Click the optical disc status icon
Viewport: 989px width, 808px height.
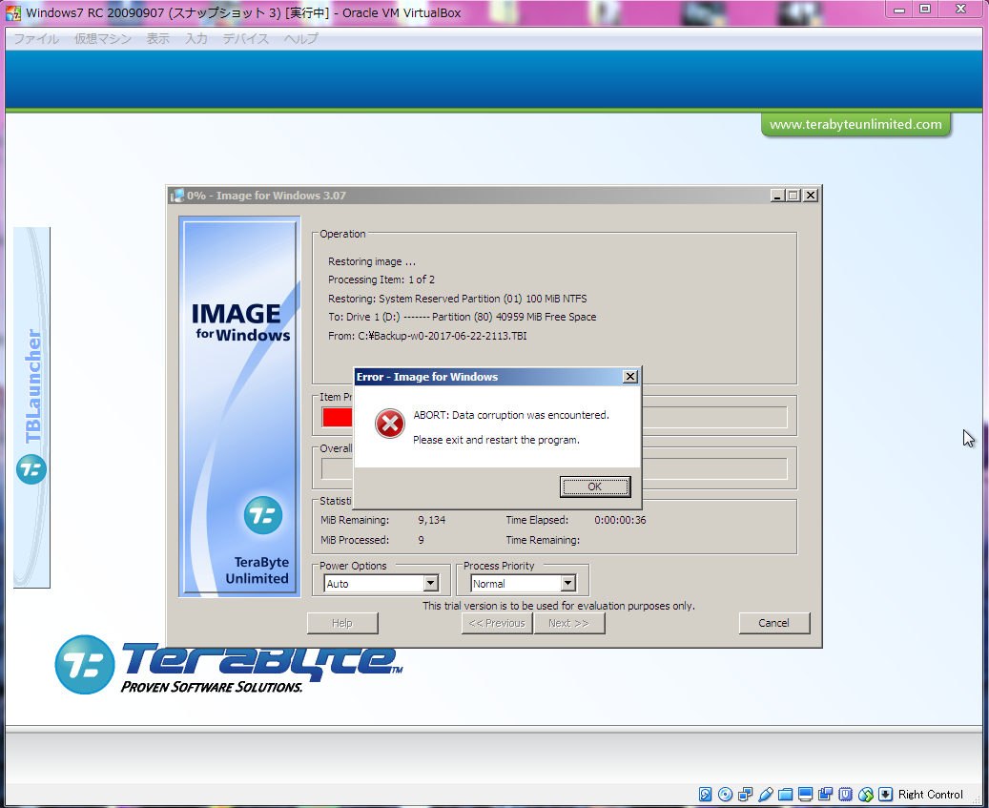(x=726, y=794)
